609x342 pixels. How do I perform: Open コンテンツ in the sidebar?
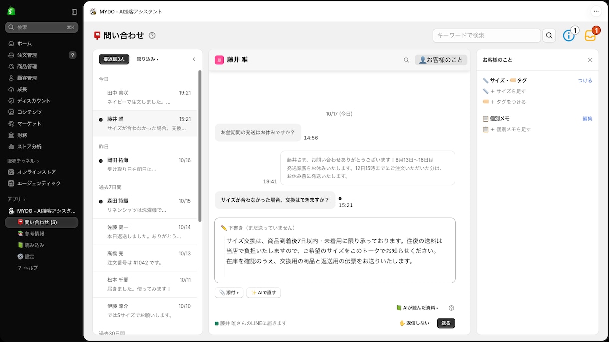(41, 112)
